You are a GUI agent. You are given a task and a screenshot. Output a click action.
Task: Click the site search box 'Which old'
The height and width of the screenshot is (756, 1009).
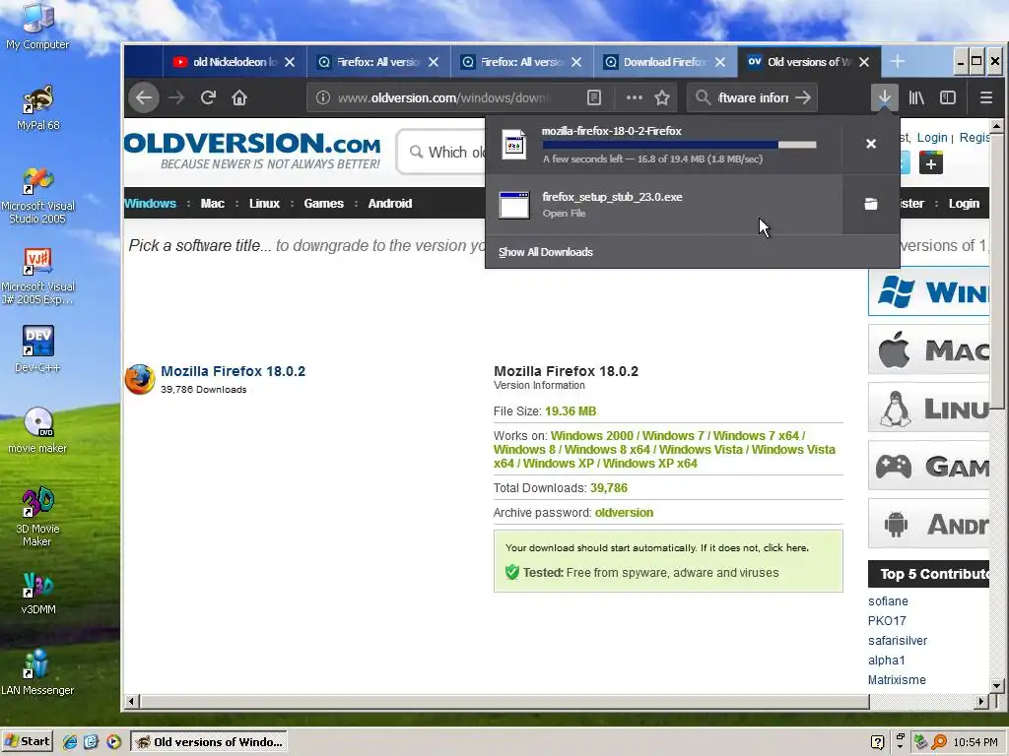441,152
